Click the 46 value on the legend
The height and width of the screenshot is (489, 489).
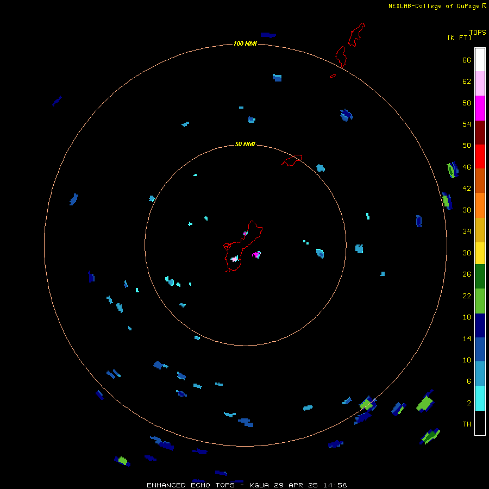tap(467, 167)
